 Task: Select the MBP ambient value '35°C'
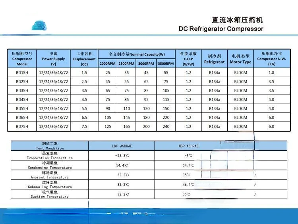(x=186, y=175)
